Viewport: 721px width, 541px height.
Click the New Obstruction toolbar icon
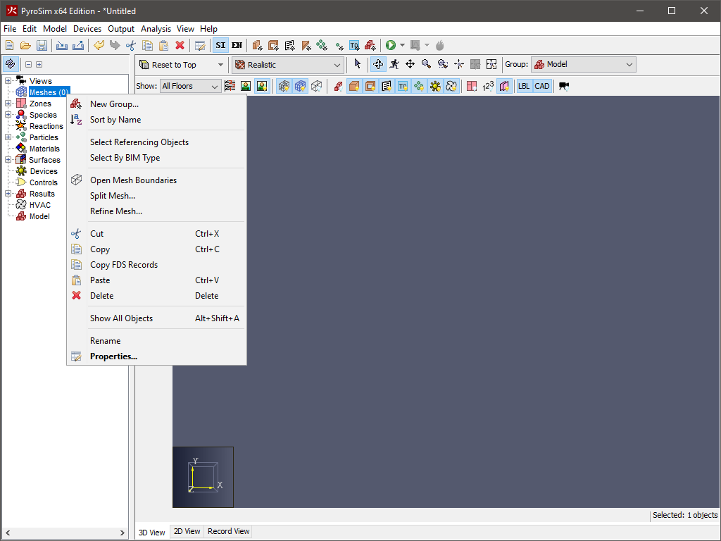coord(257,46)
